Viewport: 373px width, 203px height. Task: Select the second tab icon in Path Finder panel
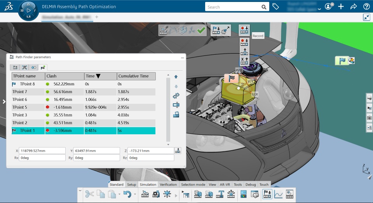point(24,68)
